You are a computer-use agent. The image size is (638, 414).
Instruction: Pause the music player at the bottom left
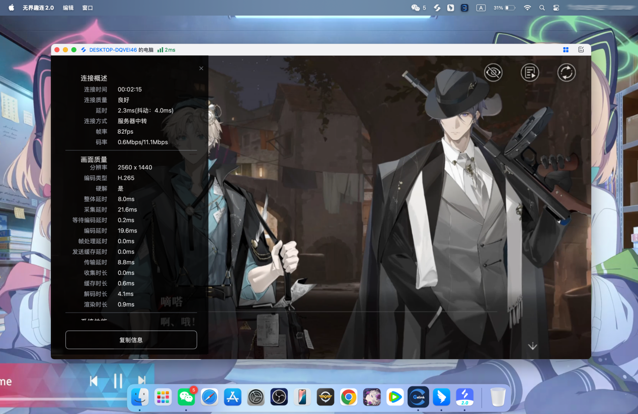118,381
